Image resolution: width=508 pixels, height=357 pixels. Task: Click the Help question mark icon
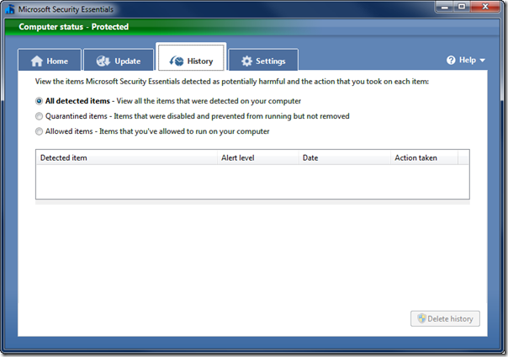click(451, 60)
